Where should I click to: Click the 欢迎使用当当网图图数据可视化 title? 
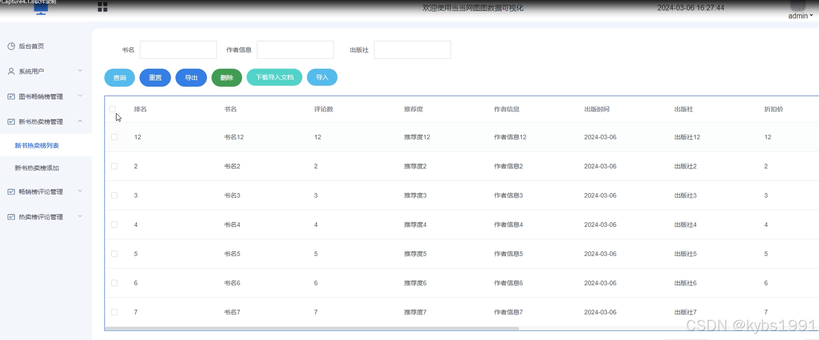[x=473, y=8]
